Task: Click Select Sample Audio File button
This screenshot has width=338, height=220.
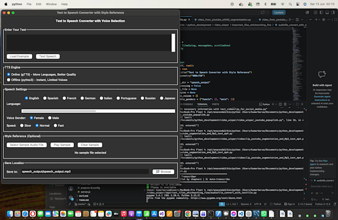Action: (x=26, y=145)
